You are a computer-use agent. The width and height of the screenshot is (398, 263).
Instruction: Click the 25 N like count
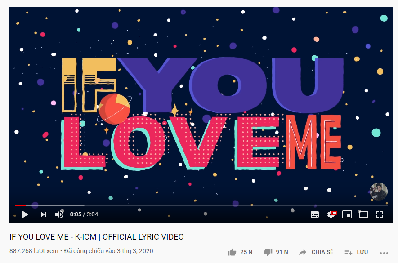[x=246, y=252]
